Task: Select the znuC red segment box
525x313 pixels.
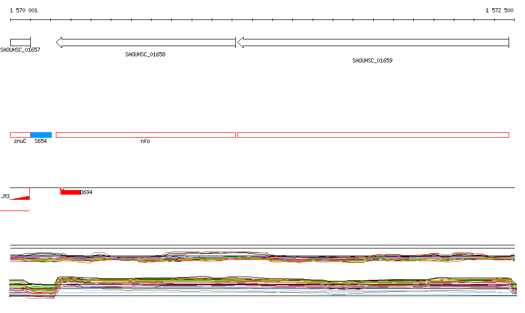Action: point(21,135)
